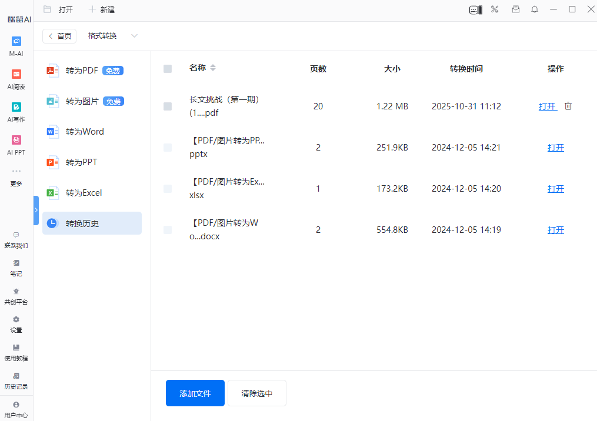This screenshot has width=597, height=421.
Task: Open the converted docx file via 打开 link
Action: 555,230
